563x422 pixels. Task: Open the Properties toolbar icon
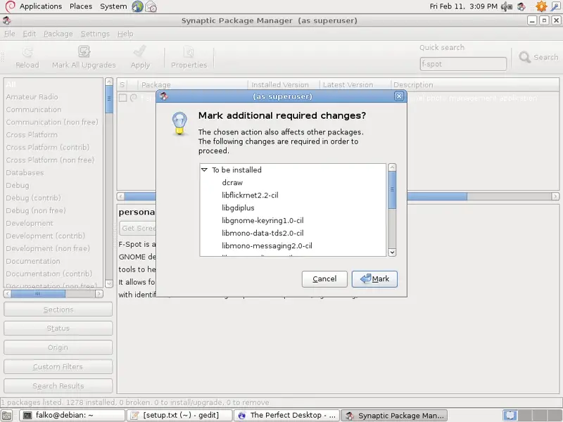click(189, 52)
